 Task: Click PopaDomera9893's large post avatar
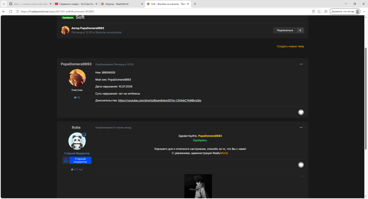[77, 78]
